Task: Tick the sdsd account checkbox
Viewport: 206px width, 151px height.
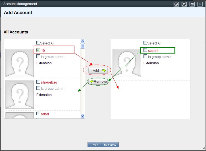Action: click(x=38, y=114)
